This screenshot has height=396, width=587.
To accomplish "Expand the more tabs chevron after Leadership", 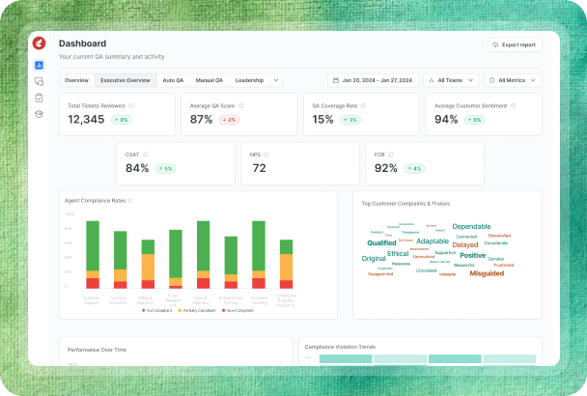I will (x=277, y=80).
